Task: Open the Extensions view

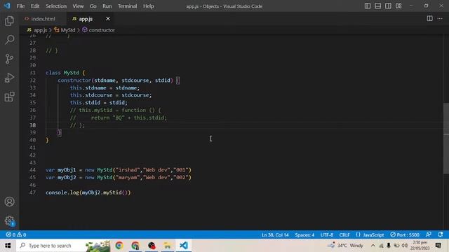Action: [x=9, y=97]
